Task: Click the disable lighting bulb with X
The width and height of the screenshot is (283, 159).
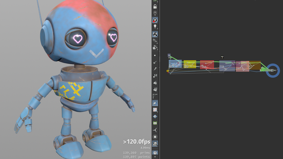Action: click(x=155, y=13)
